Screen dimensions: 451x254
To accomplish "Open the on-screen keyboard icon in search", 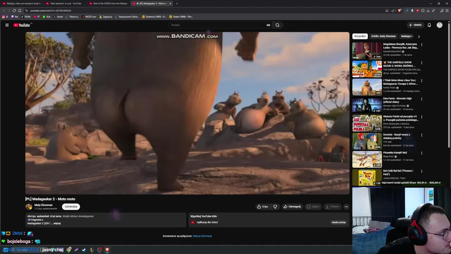I will click(x=268, y=25).
